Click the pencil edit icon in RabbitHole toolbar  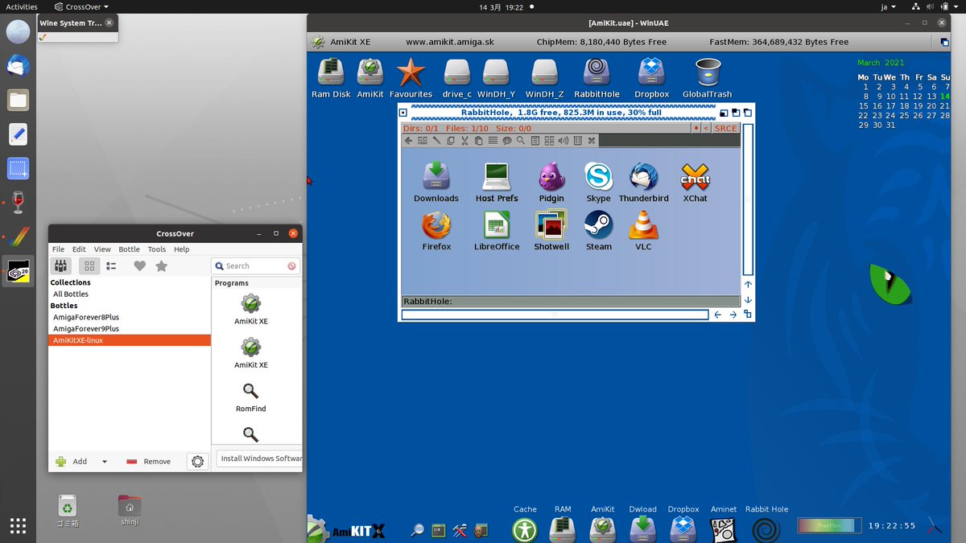(x=436, y=141)
